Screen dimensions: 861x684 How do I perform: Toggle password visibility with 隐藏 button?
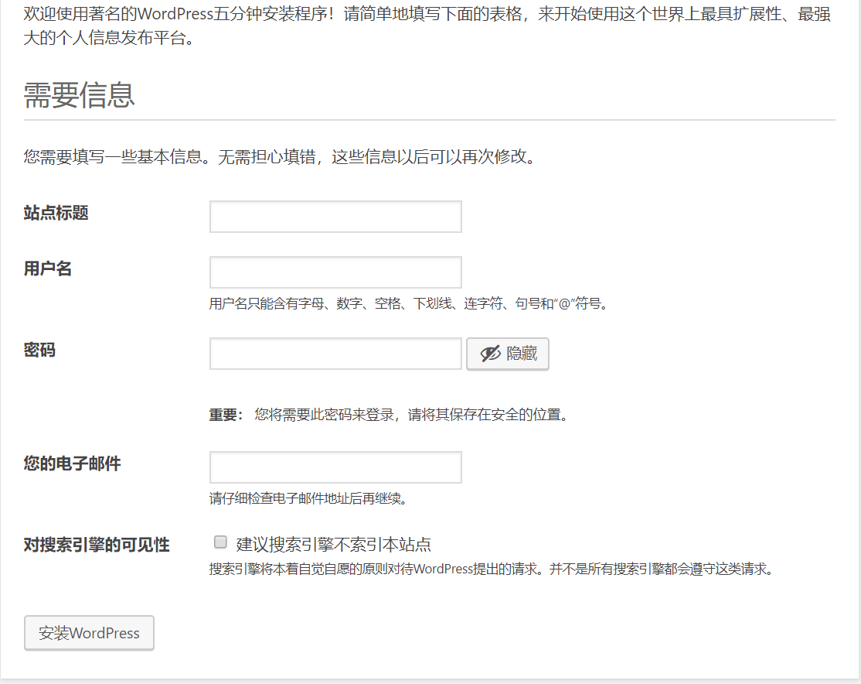pyautogui.click(x=508, y=354)
